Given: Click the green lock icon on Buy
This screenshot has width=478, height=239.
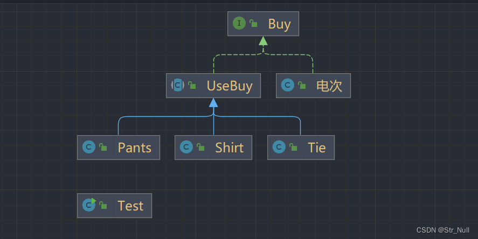Looking at the screenshot, I should (253, 24).
